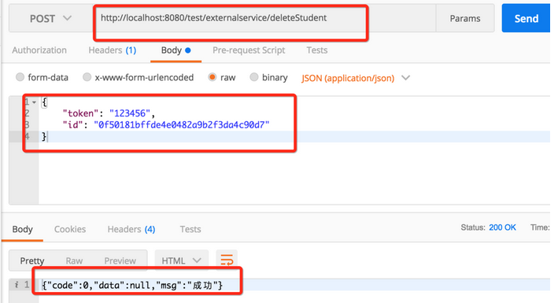
Task: Click the "123456" token value
Action: pos(130,113)
